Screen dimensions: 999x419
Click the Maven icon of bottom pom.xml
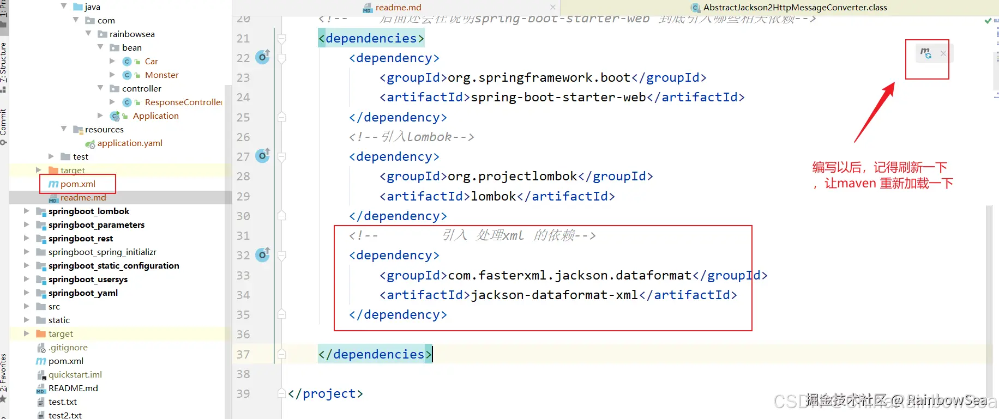[x=41, y=361]
